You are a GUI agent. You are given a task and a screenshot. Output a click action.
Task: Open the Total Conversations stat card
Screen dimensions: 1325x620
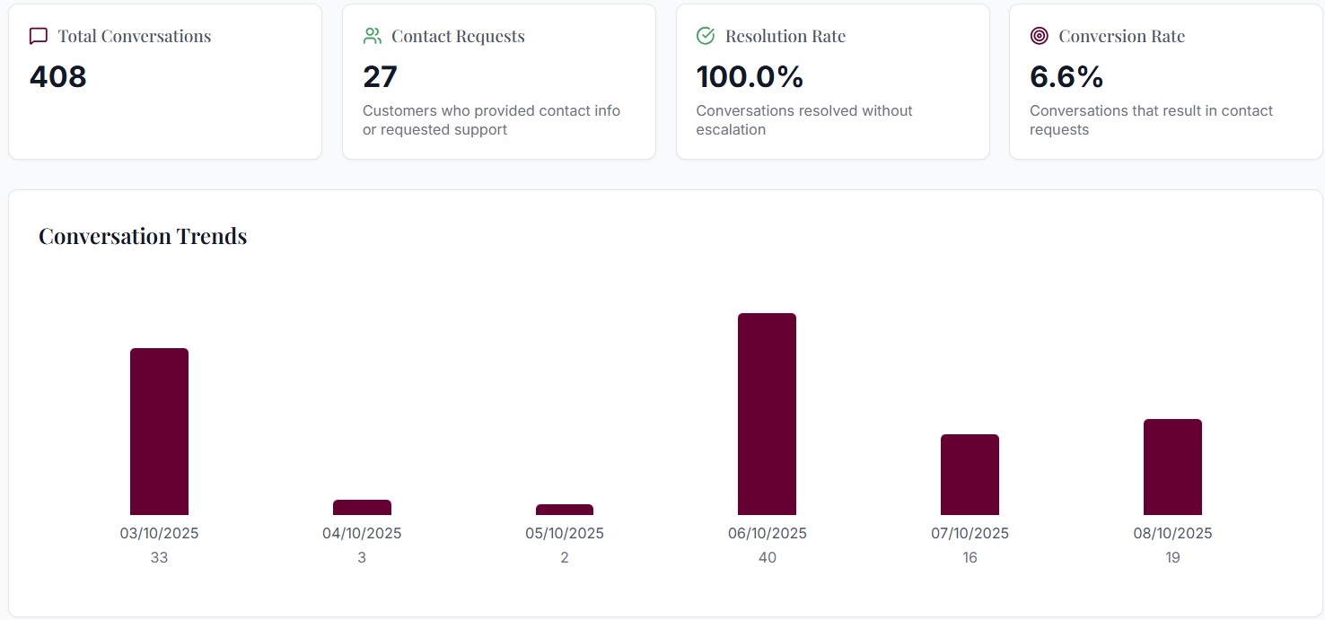[x=165, y=81]
